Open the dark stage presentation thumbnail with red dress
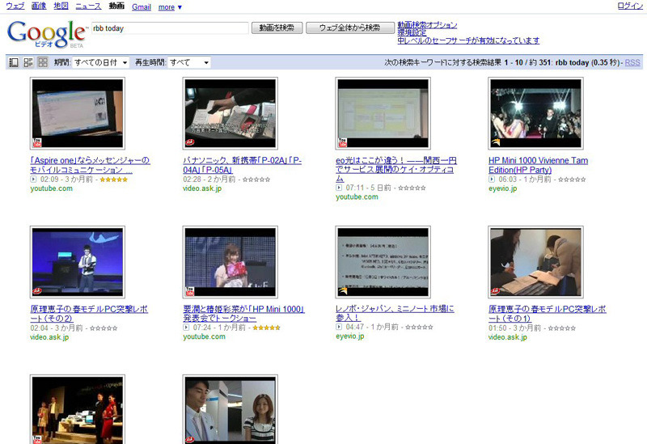The height and width of the screenshot is (444, 647). point(78,409)
